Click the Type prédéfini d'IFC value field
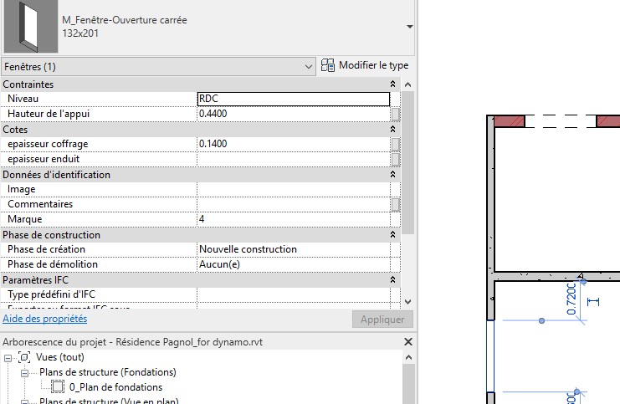 [294, 294]
